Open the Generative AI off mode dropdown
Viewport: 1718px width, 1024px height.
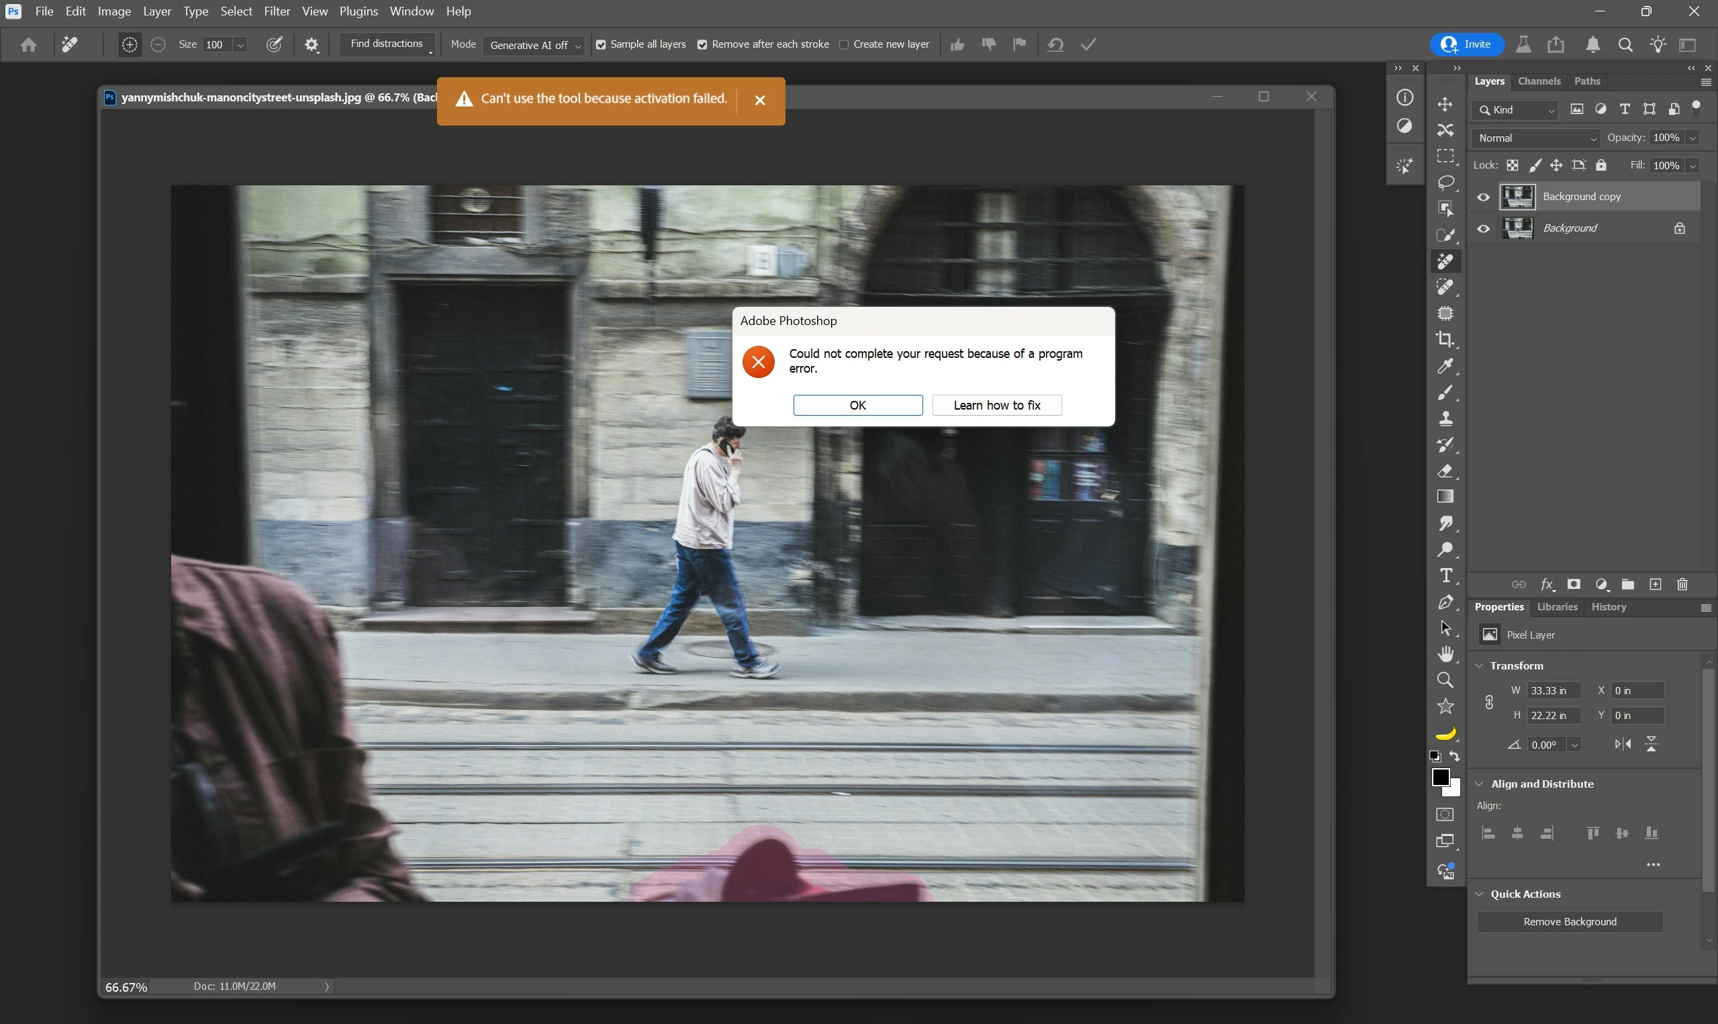point(534,45)
